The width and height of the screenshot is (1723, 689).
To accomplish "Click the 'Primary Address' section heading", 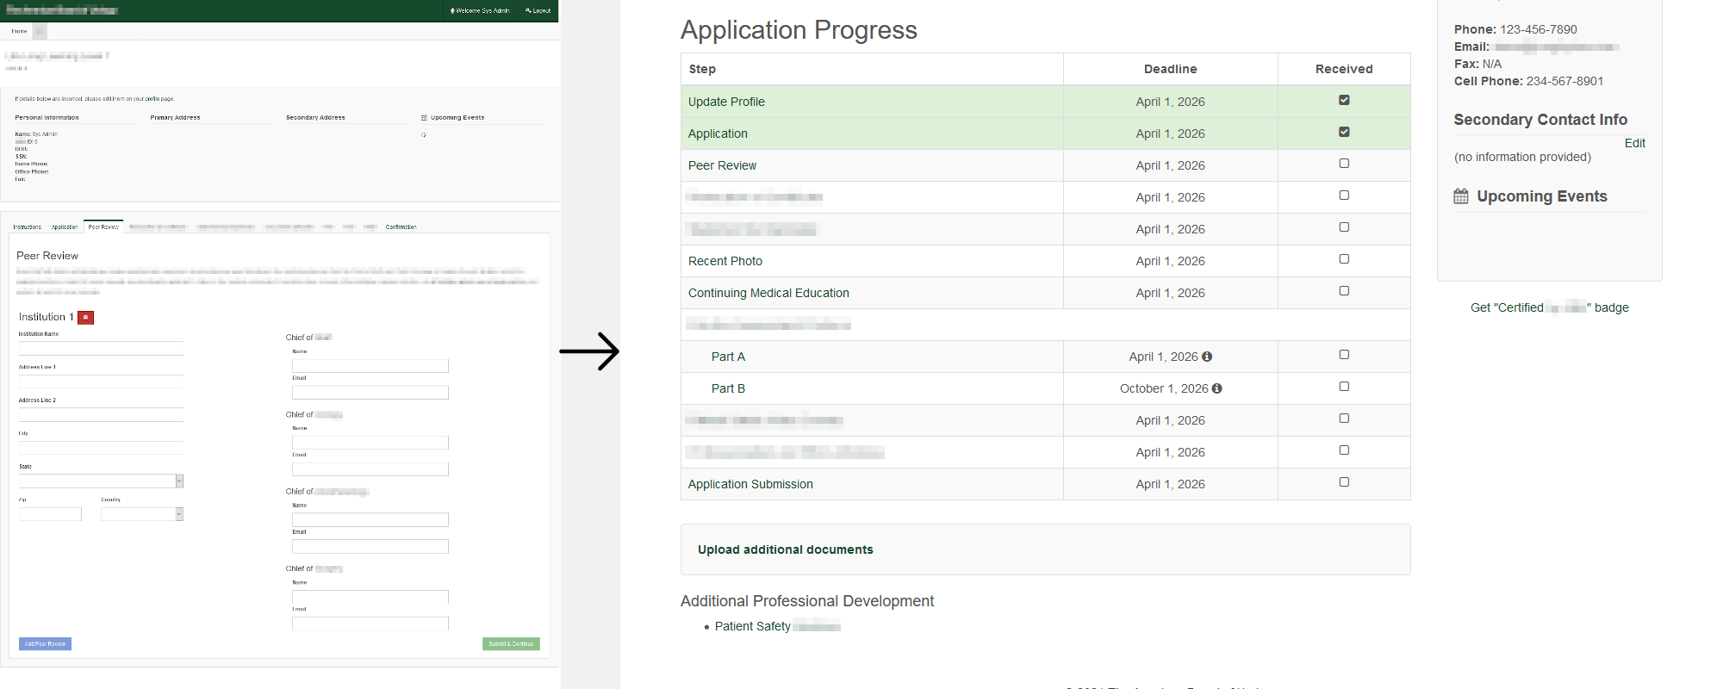I will click(x=175, y=118).
